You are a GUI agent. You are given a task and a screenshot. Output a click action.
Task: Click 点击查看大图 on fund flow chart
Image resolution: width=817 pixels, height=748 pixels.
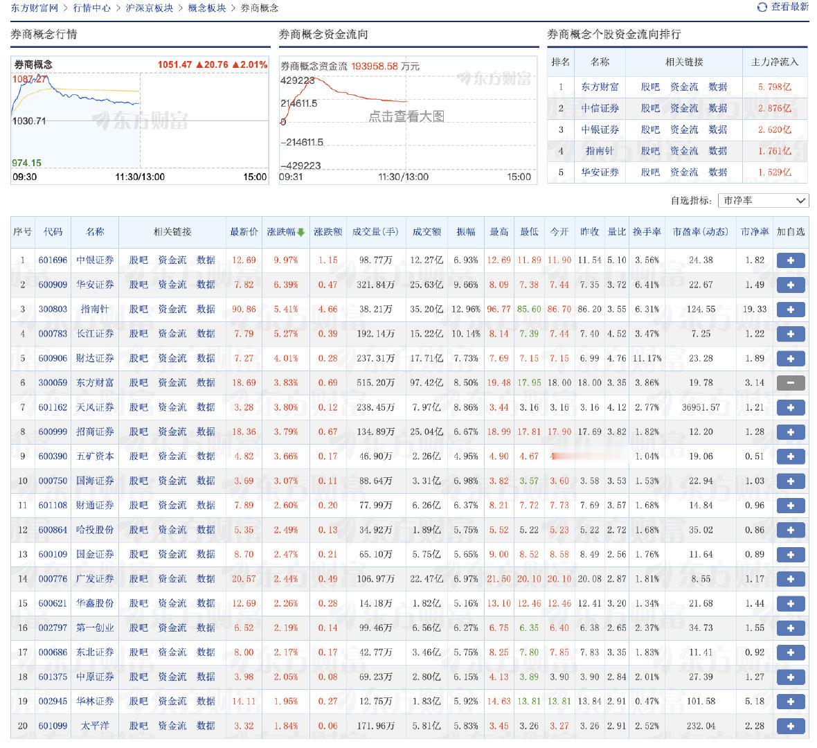tap(406, 116)
